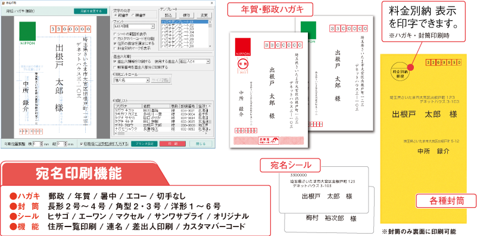
Task: Open the 印刷コントロール 個人名 dropdown
Action: (x=132, y=80)
